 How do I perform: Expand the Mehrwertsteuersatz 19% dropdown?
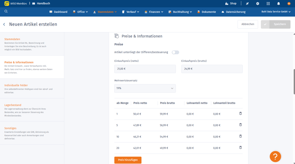pos(145,88)
